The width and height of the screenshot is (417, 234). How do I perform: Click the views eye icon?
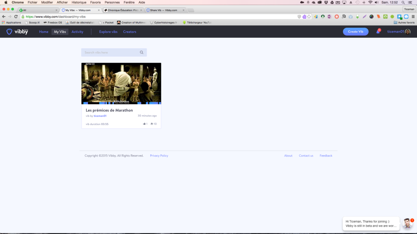click(152, 124)
